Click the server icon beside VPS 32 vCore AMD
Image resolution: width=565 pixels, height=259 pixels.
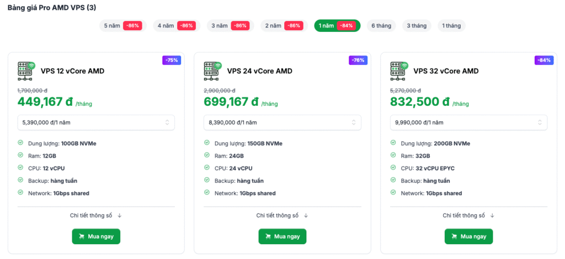click(399, 71)
